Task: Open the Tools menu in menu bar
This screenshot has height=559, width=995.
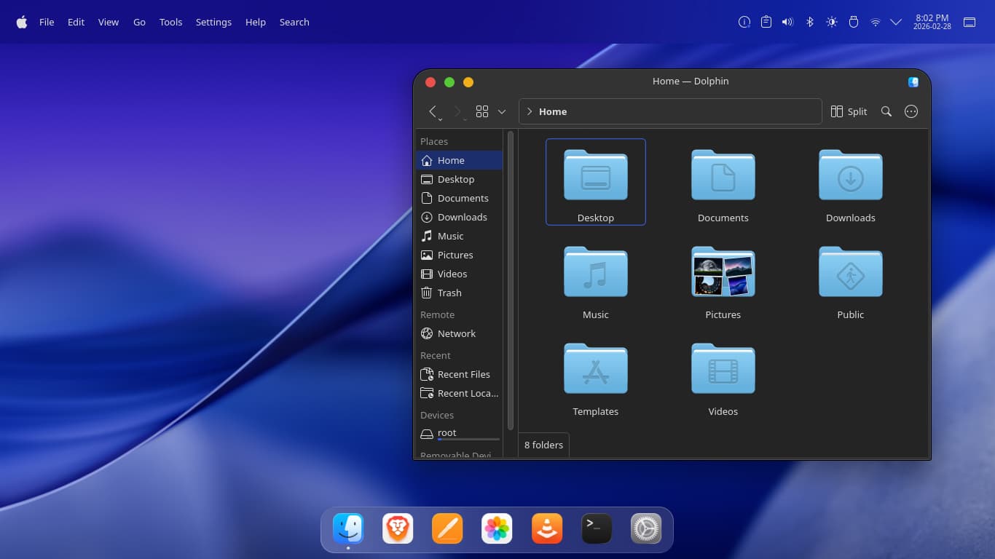Action: (170, 22)
